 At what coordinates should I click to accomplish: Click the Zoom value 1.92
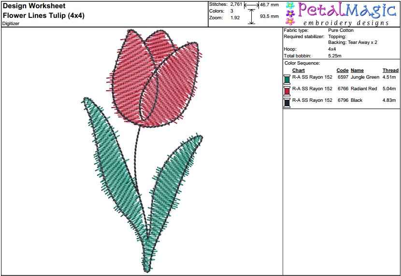click(x=235, y=18)
